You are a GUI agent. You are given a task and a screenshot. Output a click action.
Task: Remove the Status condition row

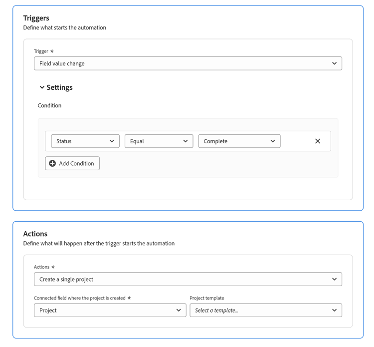pyautogui.click(x=318, y=141)
